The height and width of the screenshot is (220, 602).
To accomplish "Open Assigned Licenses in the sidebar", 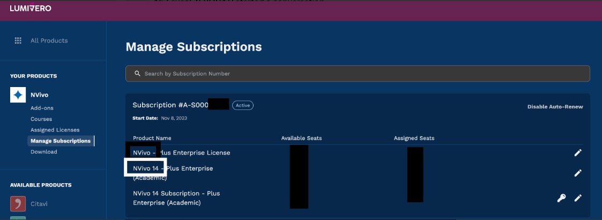I will pos(55,130).
